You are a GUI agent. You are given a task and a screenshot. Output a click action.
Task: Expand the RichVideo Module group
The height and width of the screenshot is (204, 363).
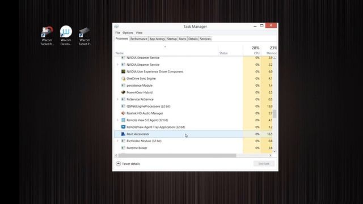(117, 141)
